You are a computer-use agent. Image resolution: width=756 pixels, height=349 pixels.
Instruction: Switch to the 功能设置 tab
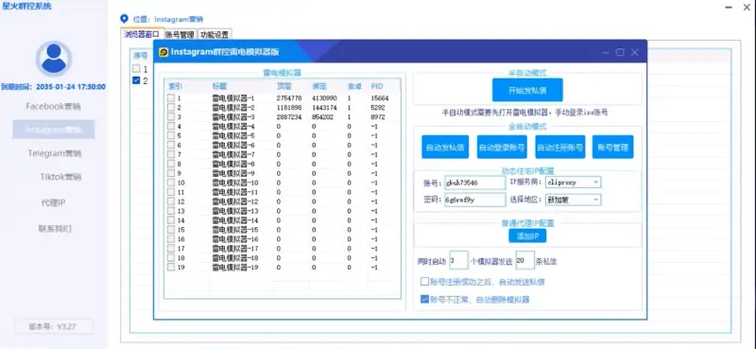tap(215, 34)
